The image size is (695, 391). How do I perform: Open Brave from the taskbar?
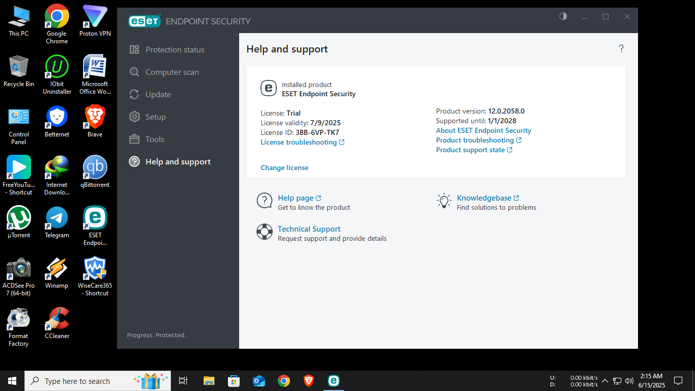click(309, 381)
